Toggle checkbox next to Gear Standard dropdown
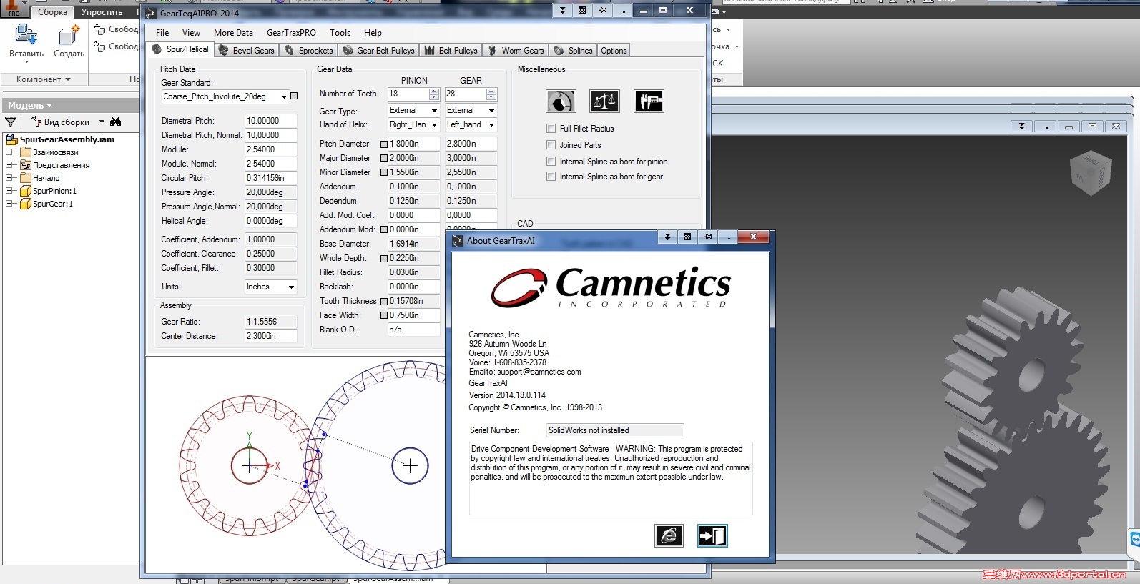The width and height of the screenshot is (1140, 584). point(294,96)
